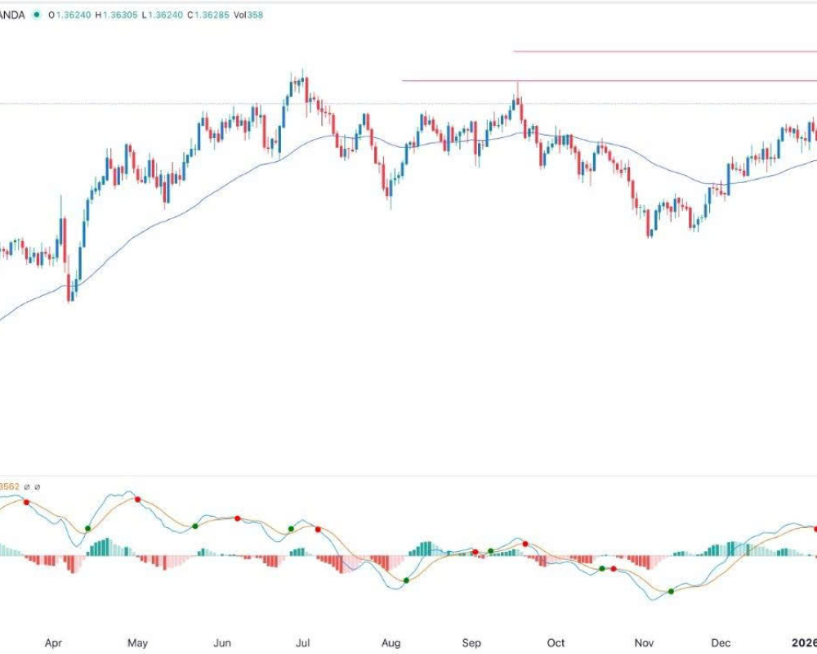The width and height of the screenshot is (817, 654).
Task: Click the Apr label on time axis
Action: [53, 643]
